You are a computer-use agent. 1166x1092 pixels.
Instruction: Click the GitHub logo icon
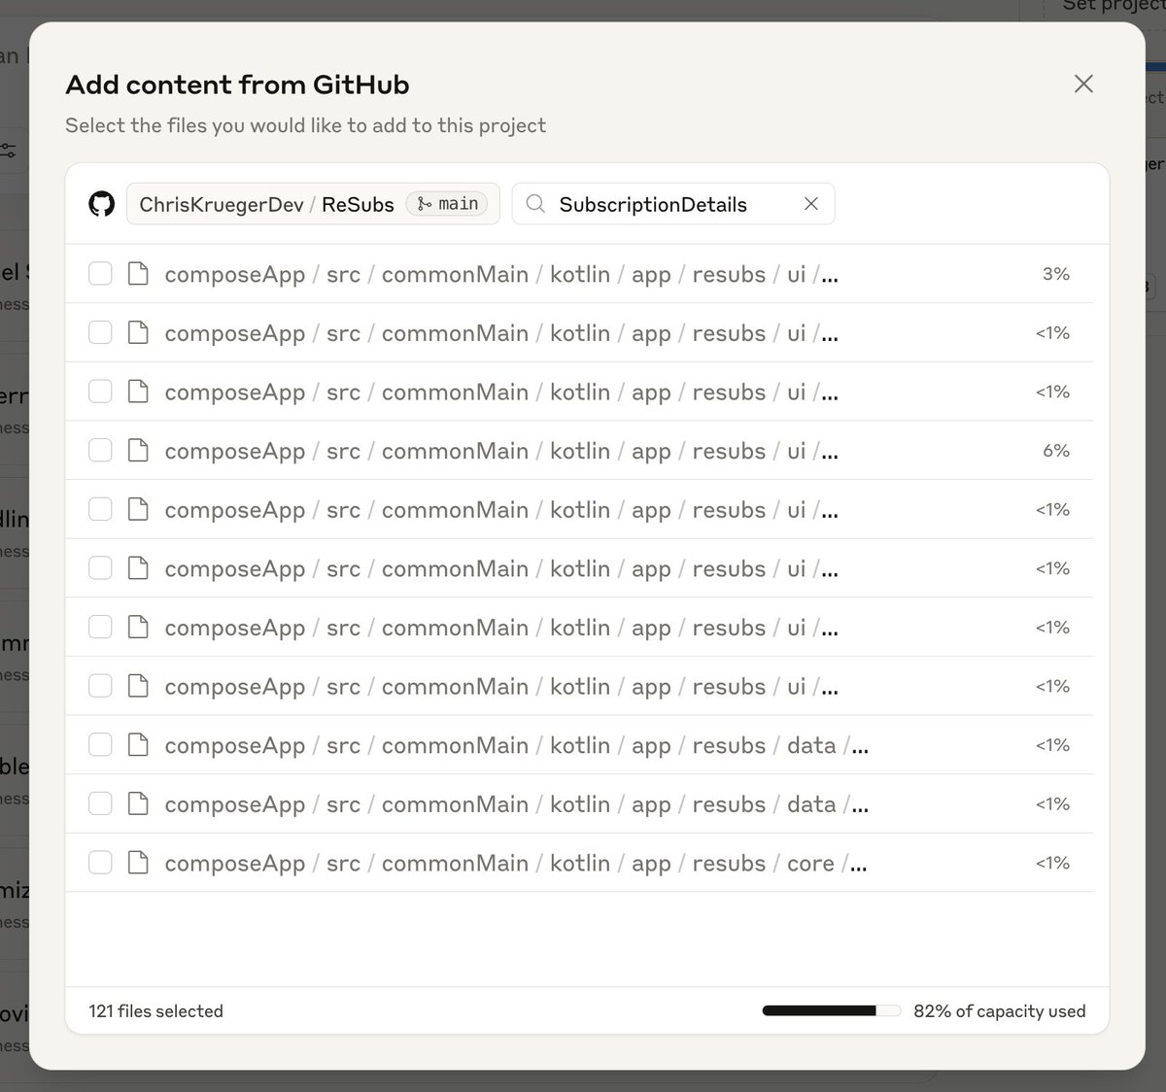coord(101,204)
